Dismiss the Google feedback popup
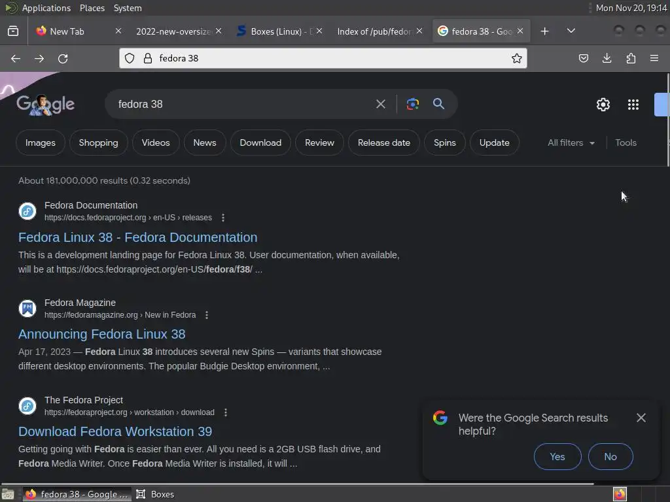 (x=641, y=418)
